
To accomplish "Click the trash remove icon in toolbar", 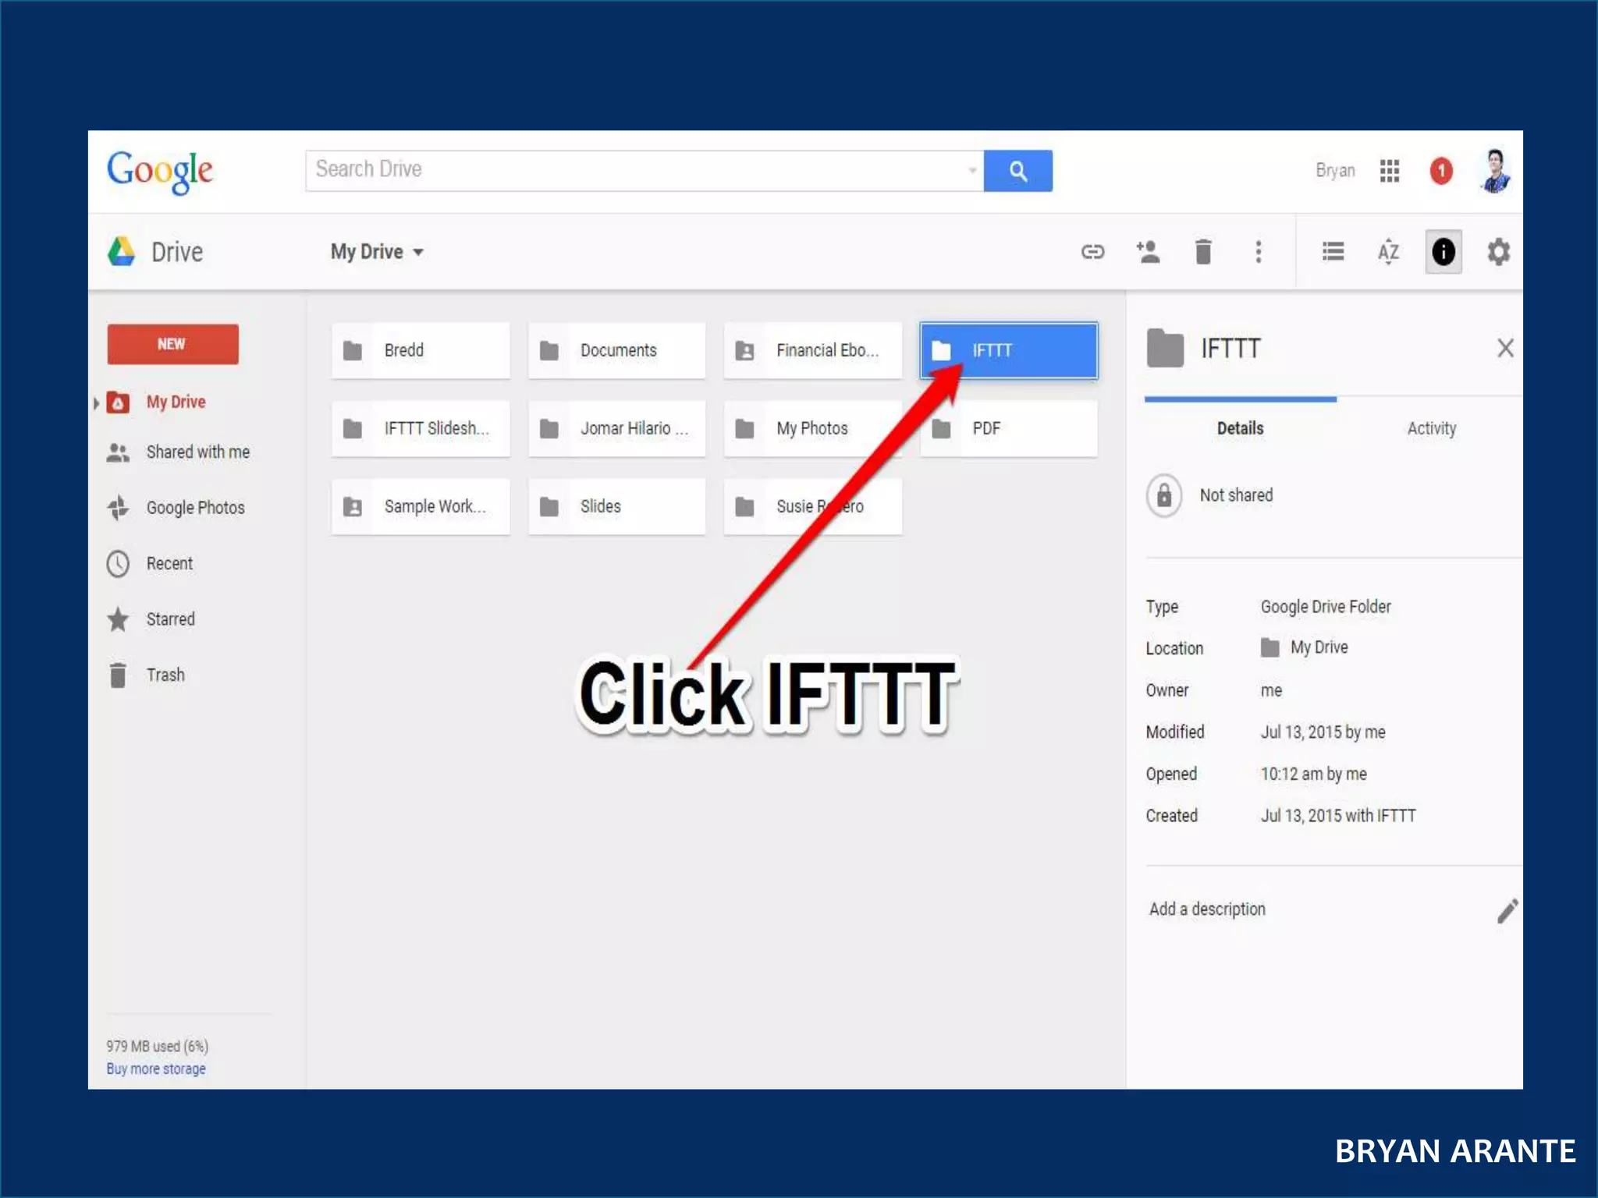I will [1202, 252].
